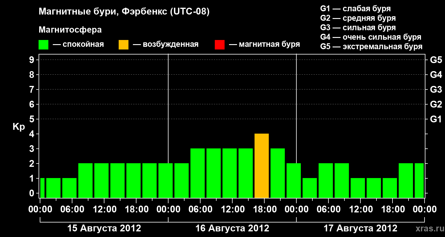This screenshot has height=237, width=445.
Task: Click the 16 Августа 2012 date label
Action: (x=232, y=228)
